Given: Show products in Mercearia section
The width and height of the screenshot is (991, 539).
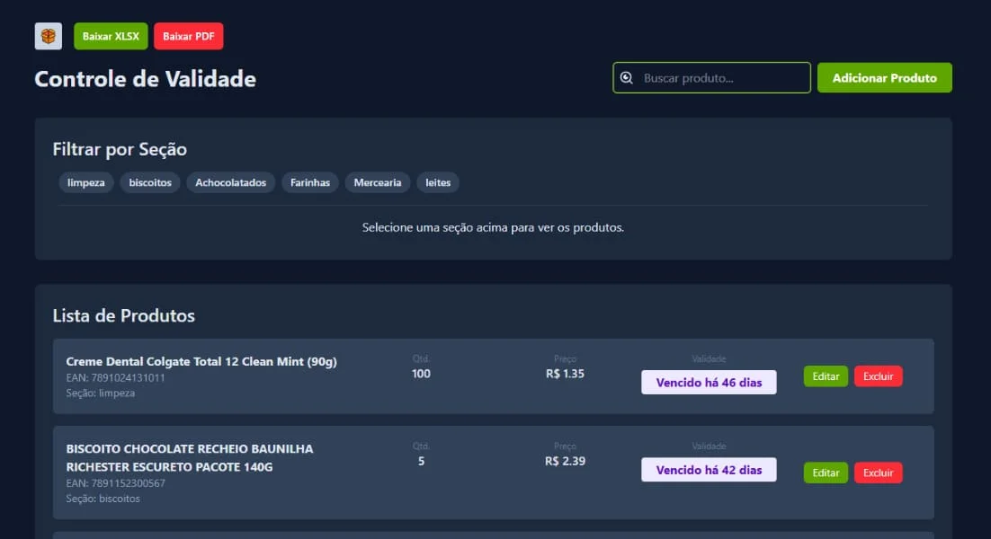Looking at the screenshot, I should (x=378, y=183).
